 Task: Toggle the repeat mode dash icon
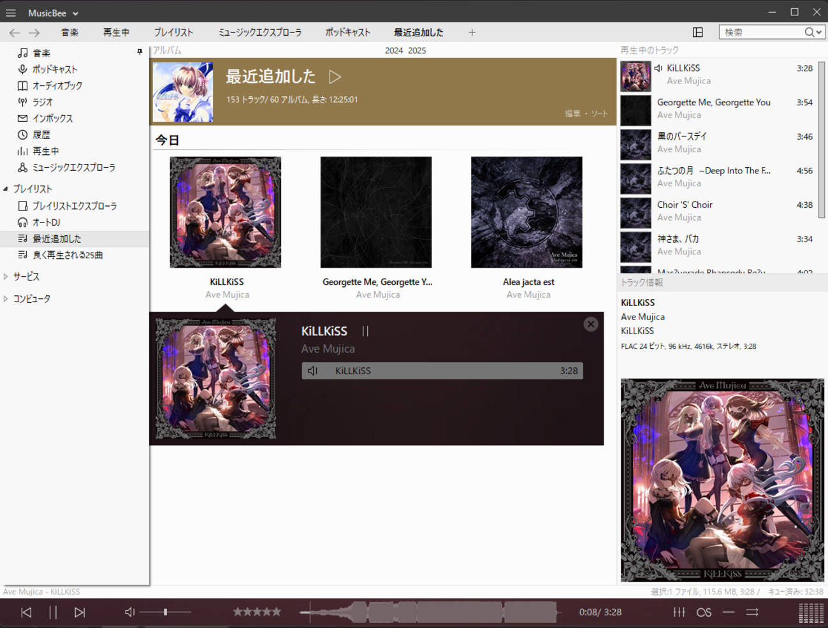click(729, 612)
